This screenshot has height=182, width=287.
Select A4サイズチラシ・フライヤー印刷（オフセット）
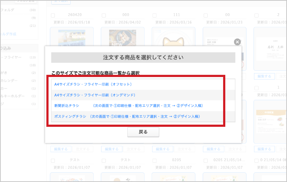(93, 84)
